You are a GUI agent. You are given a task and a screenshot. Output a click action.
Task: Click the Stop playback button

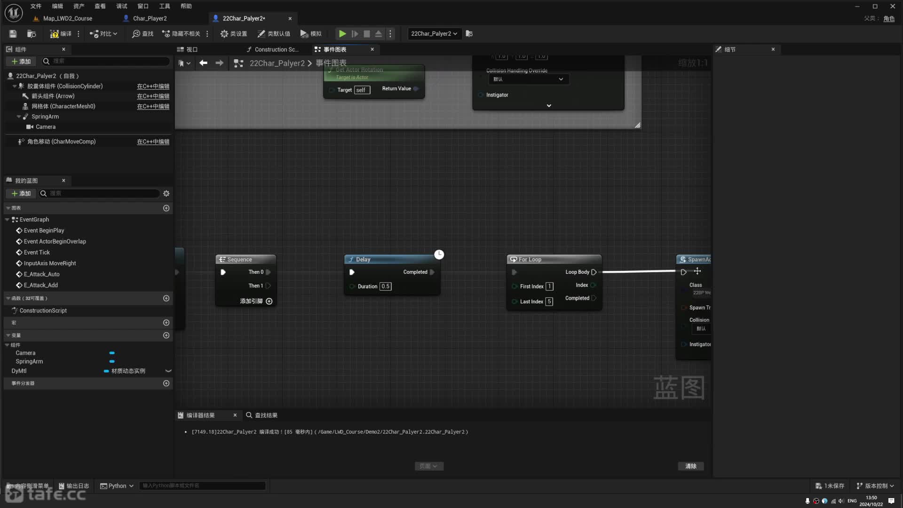(x=367, y=33)
